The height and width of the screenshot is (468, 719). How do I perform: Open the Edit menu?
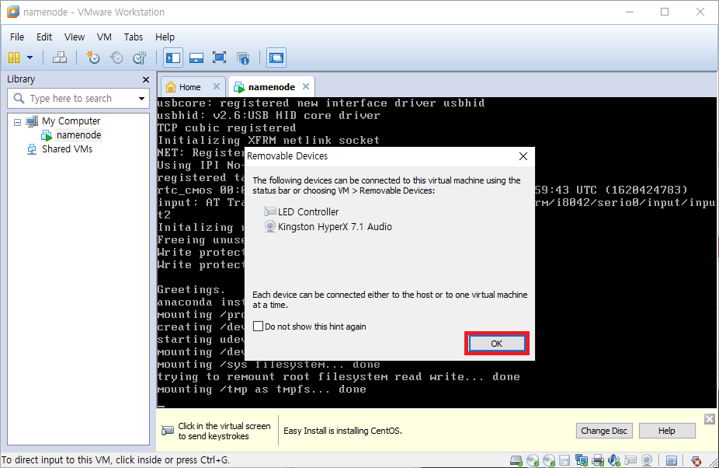click(44, 37)
